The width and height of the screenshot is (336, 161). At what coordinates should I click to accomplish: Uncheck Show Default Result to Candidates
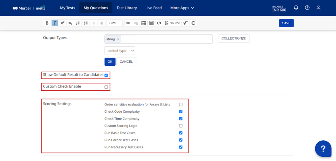[x=106, y=75]
